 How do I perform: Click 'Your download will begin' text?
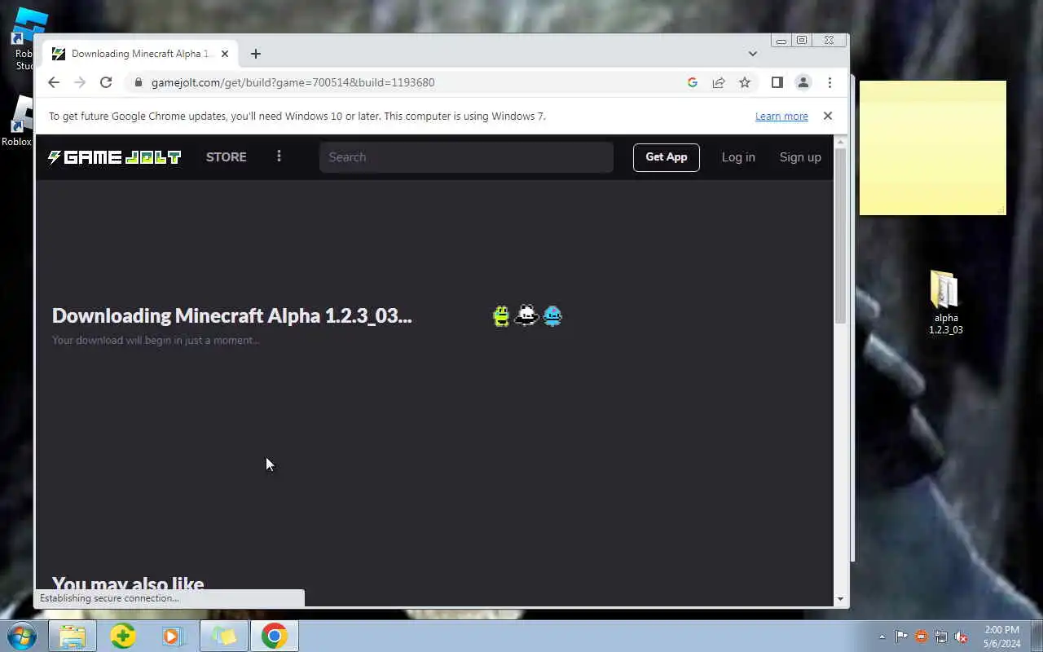156,341
